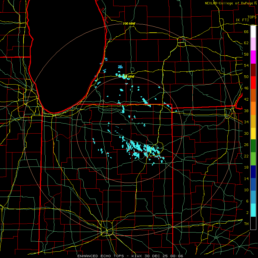Click the '62' legend value
Image resolution: width=258 pixels, height=258 pixels.
[246, 43]
